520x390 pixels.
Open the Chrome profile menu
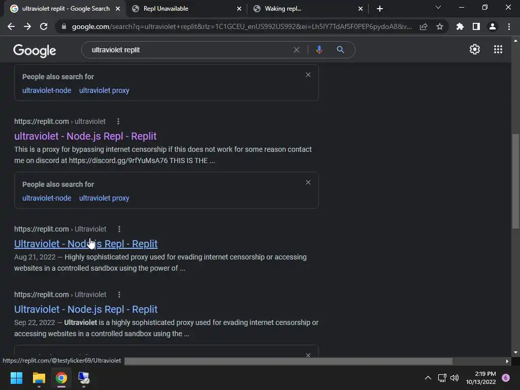pyautogui.click(x=493, y=26)
